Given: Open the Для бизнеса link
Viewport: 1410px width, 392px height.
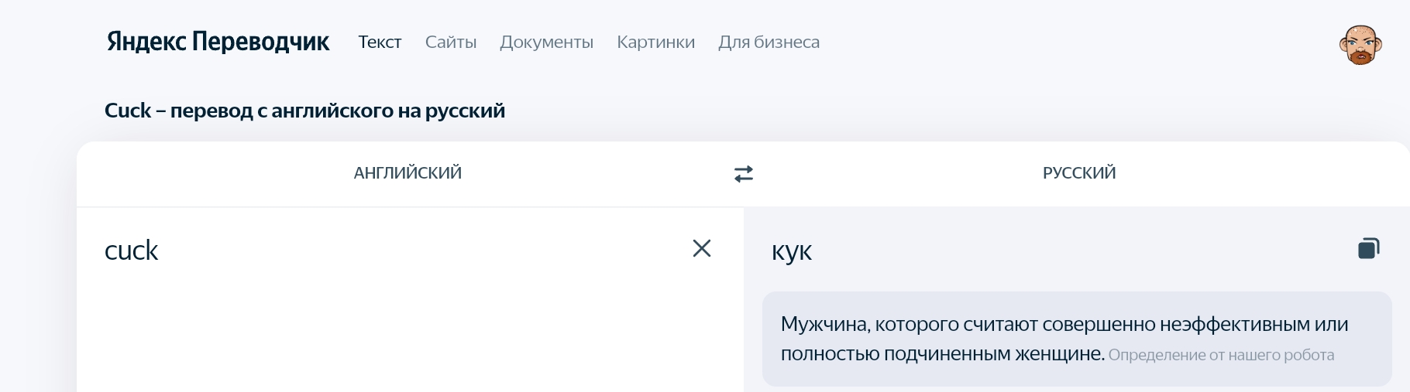Looking at the screenshot, I should click(x=769, y=42).
